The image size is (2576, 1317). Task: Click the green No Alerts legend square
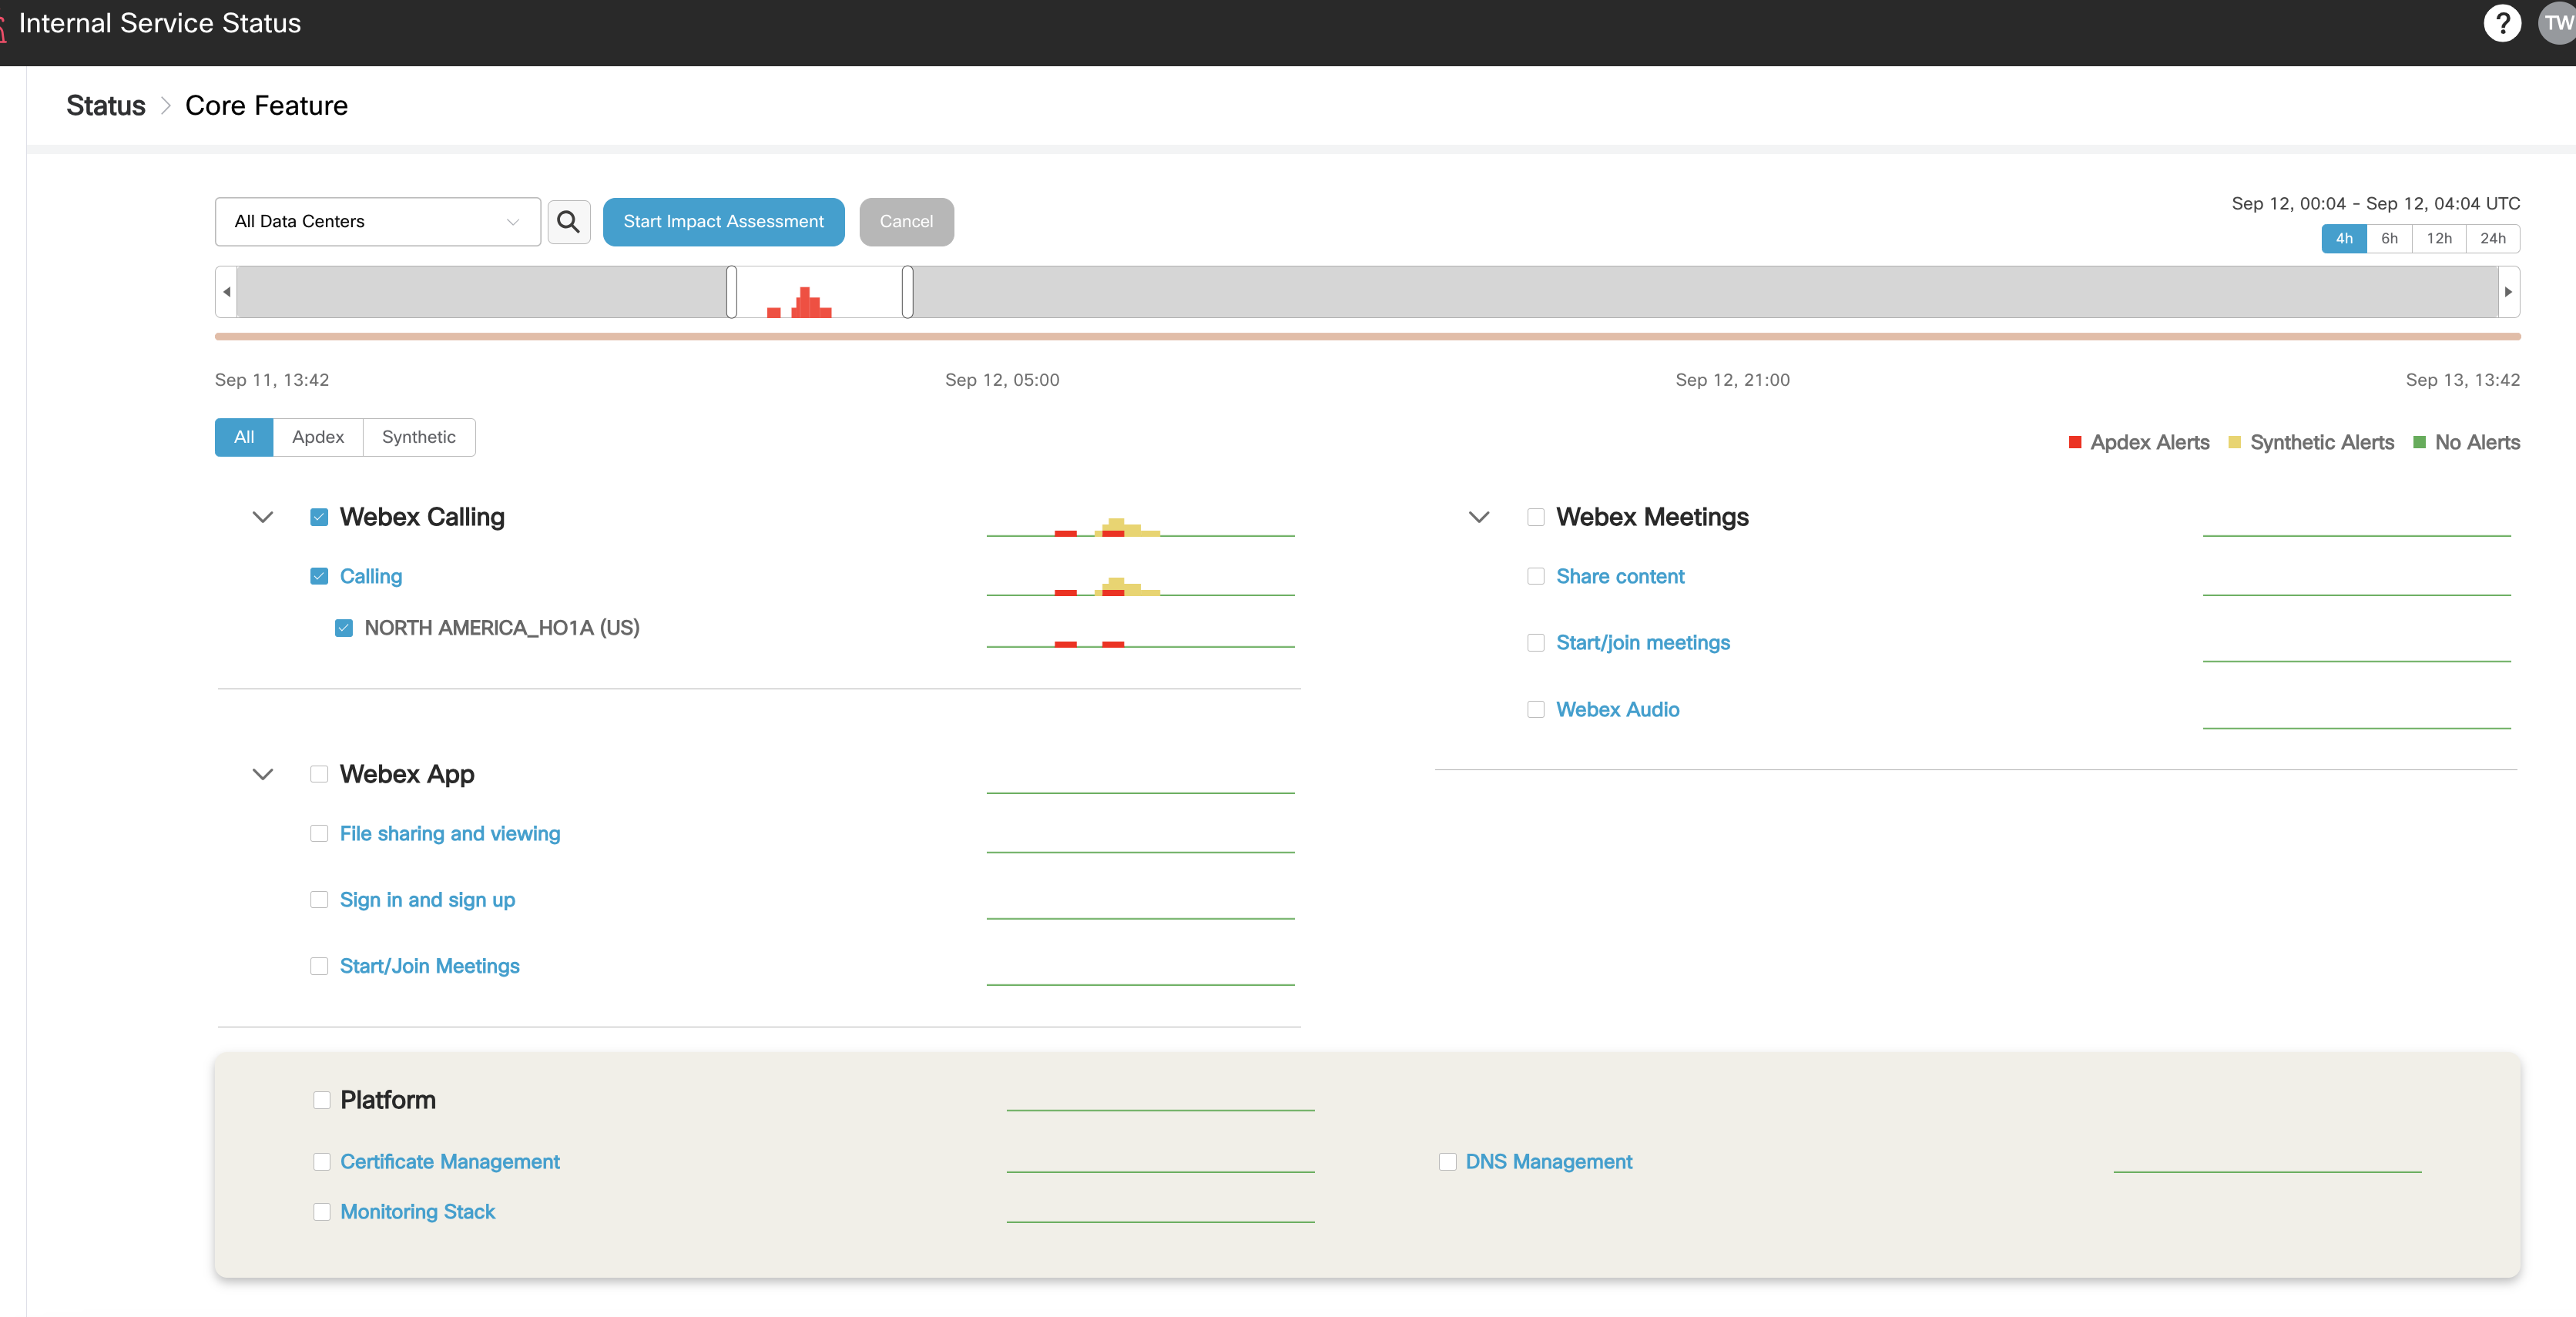point(2419,442)
